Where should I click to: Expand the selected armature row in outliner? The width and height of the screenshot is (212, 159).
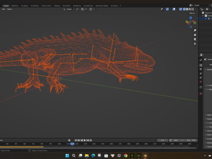206,19
